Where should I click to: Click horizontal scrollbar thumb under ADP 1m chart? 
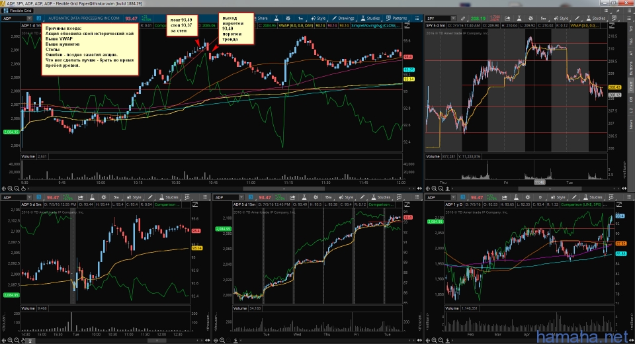(284, 189)
